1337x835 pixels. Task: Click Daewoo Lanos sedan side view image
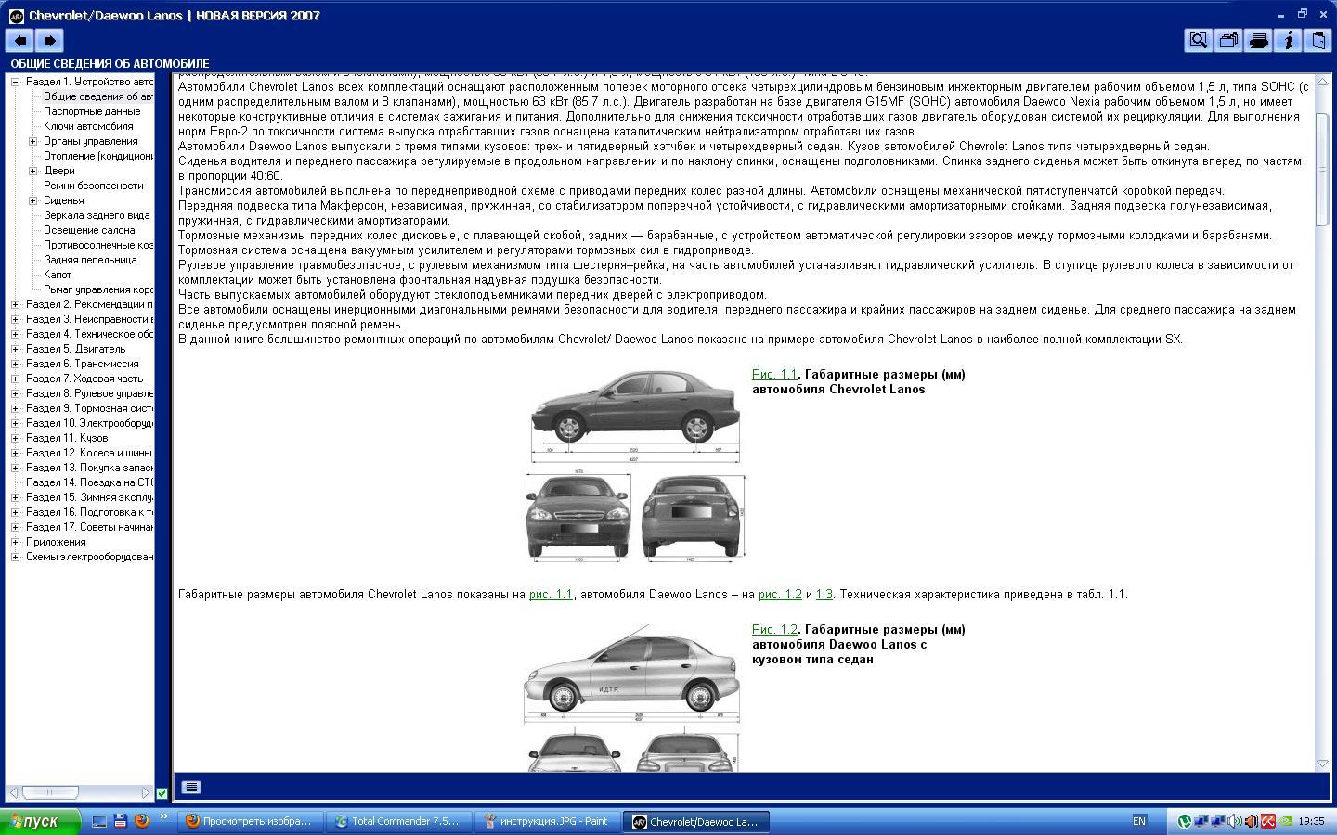point(631,673)
